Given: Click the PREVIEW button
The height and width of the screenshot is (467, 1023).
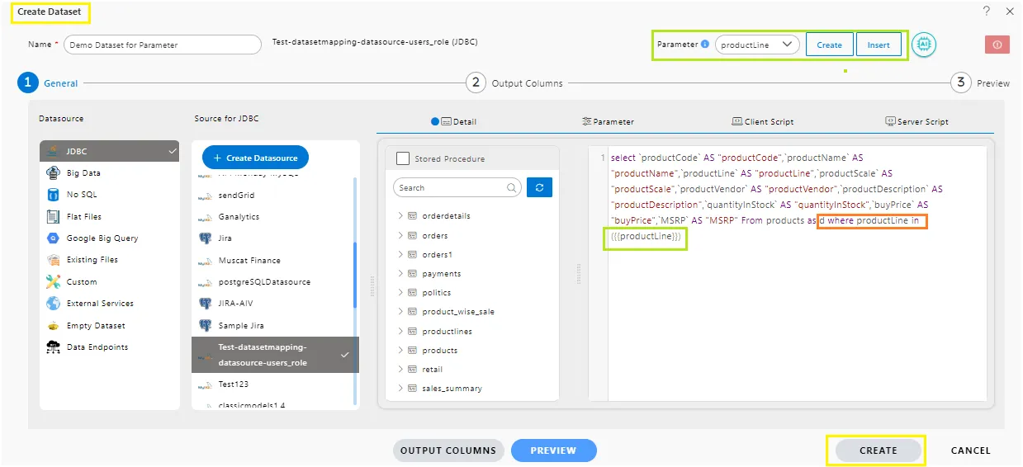Looking at the screenshot, I should [553, 450].
